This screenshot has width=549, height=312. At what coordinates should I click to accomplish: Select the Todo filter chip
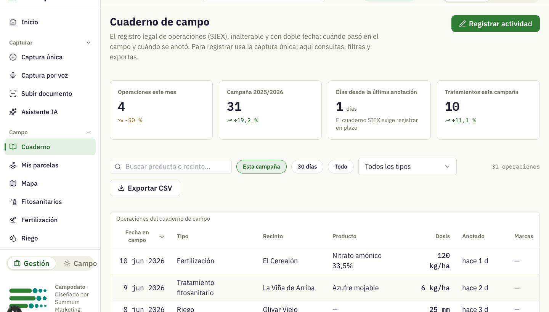[341, 167]
